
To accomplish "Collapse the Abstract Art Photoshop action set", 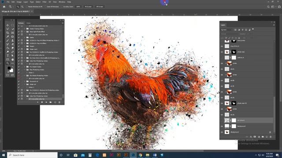I will pyautogui.click(x=25, y=90).
